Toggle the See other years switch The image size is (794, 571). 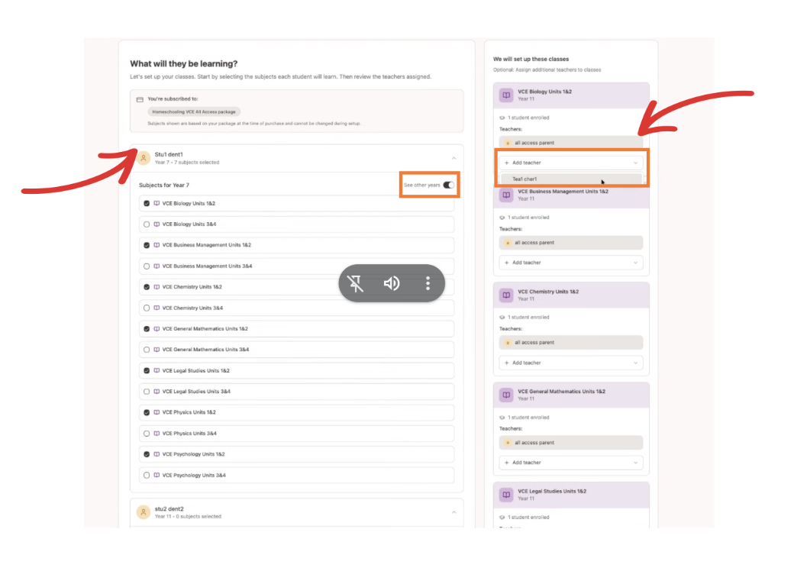[448, 185]
